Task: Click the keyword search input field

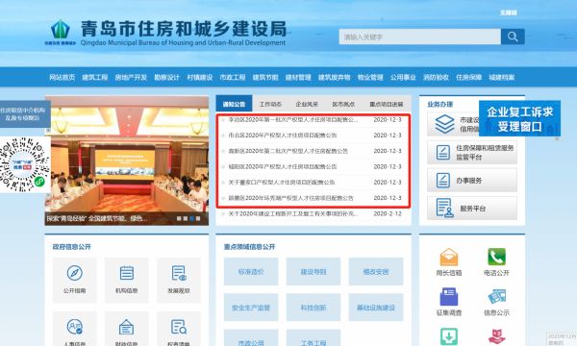Action: pos(420,37)
